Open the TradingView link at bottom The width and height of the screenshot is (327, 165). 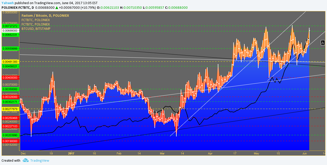(x=40, y=160)
